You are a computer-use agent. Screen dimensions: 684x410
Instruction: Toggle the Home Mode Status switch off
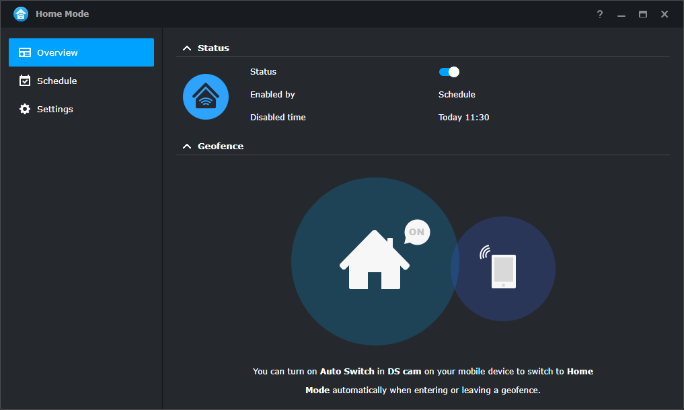tap(449, 72)
